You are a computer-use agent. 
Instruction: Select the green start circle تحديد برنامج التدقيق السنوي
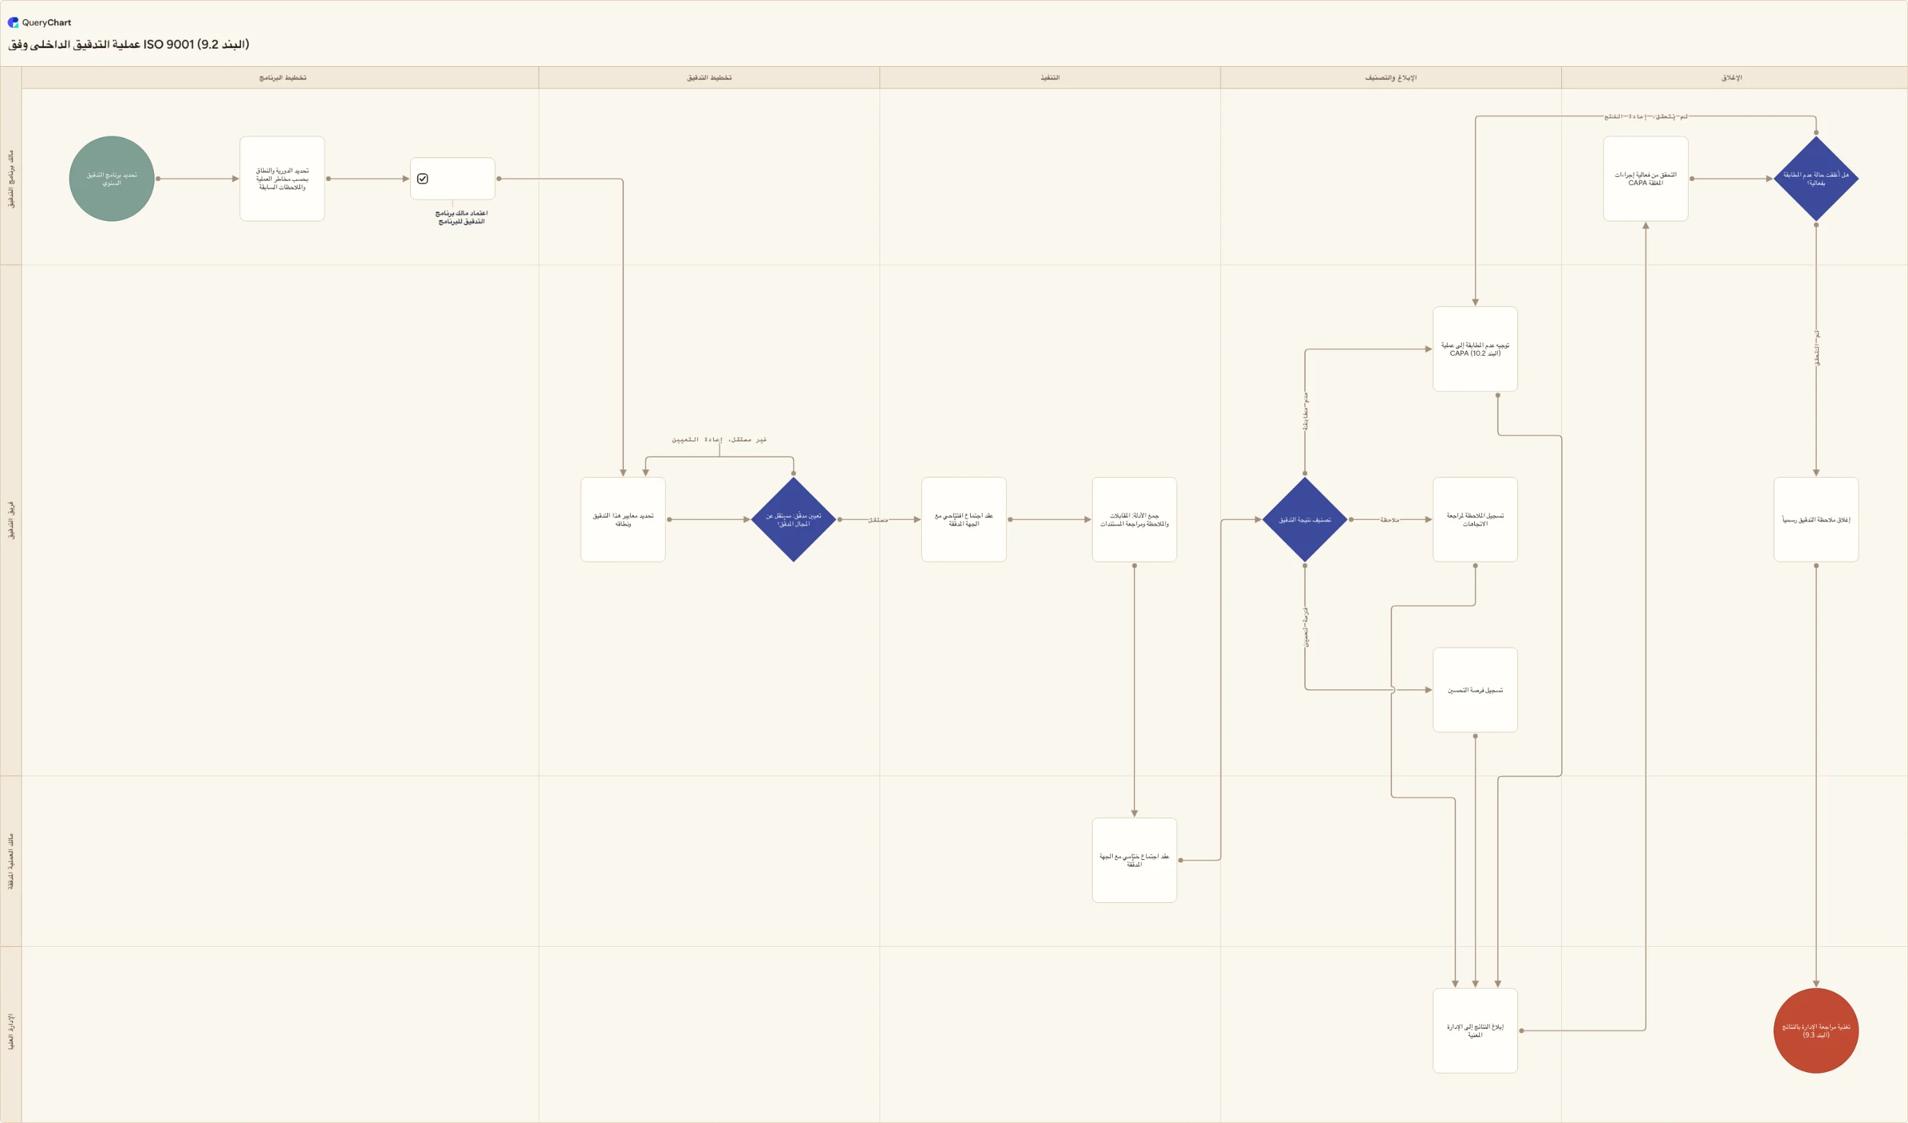pyautogui.click(x=112, y=179)
